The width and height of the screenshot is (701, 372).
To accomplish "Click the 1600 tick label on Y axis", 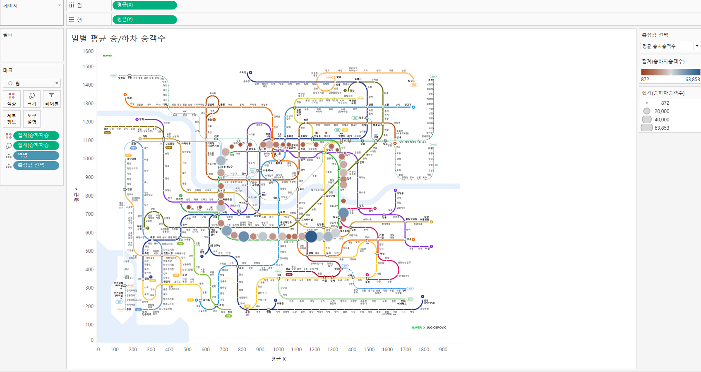I will tap(88, 51).
